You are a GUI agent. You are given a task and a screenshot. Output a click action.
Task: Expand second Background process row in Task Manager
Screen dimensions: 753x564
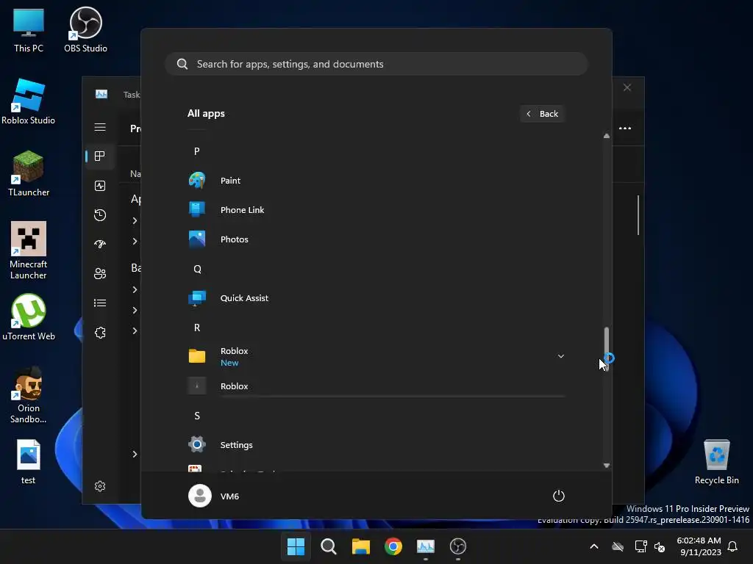135,310
